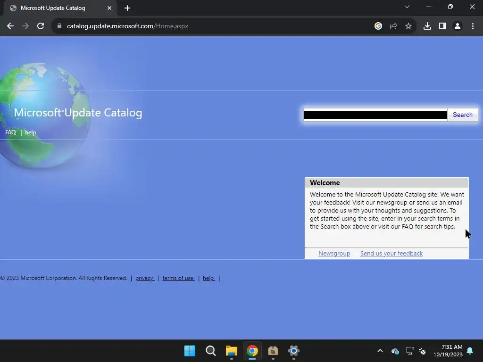483x362 pixels.
Task: Close the Microsoft Update Catalog tab
Action: 109,8
